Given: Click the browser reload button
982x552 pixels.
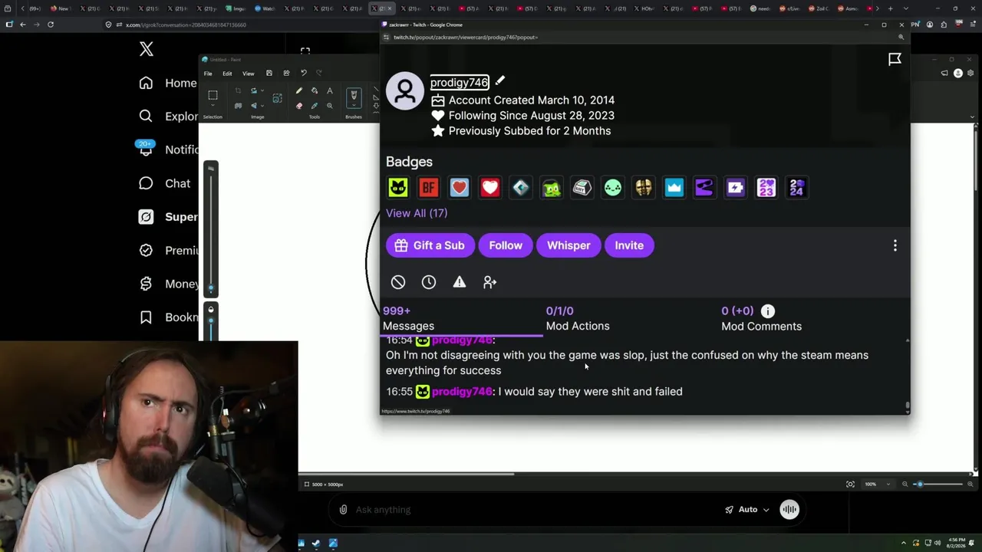Looking at the screenshot, I should coord(51,25).
